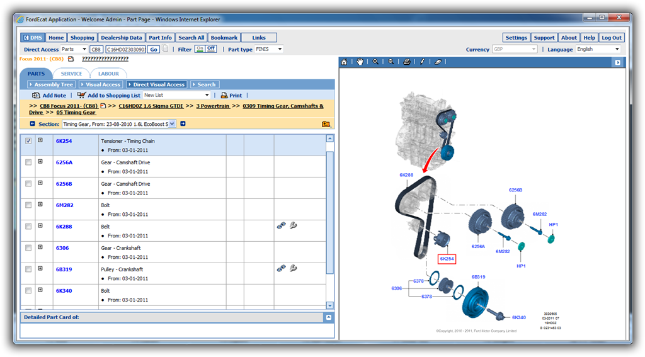Uncheck the 6K254 Tensioner checkbox
The image size is (645, 357).
click(x=28, y=141)
